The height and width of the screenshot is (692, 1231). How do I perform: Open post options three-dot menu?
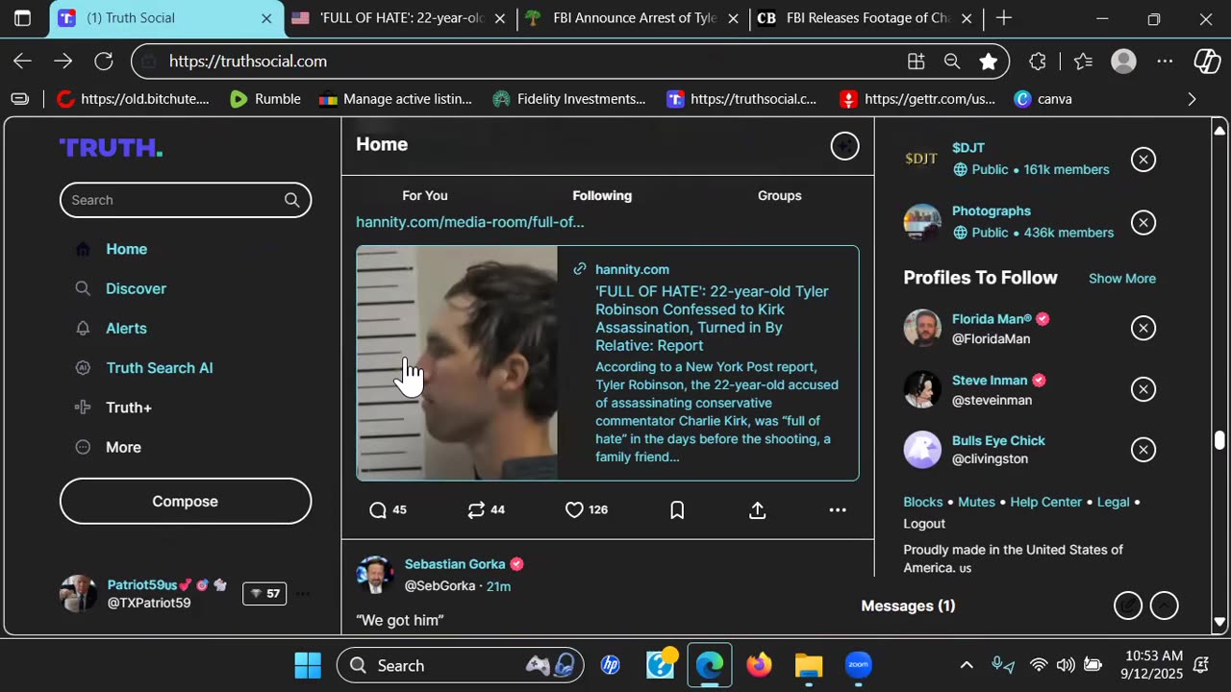point(838,510)
